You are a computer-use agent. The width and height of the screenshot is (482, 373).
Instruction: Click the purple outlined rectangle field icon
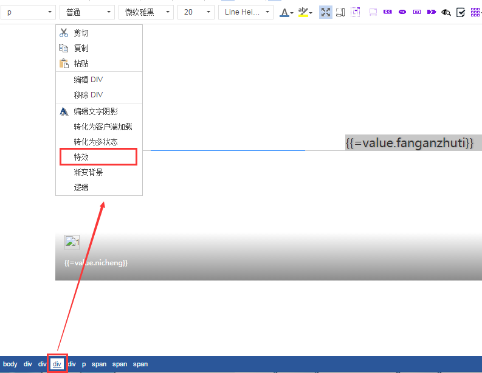point(417,12)
